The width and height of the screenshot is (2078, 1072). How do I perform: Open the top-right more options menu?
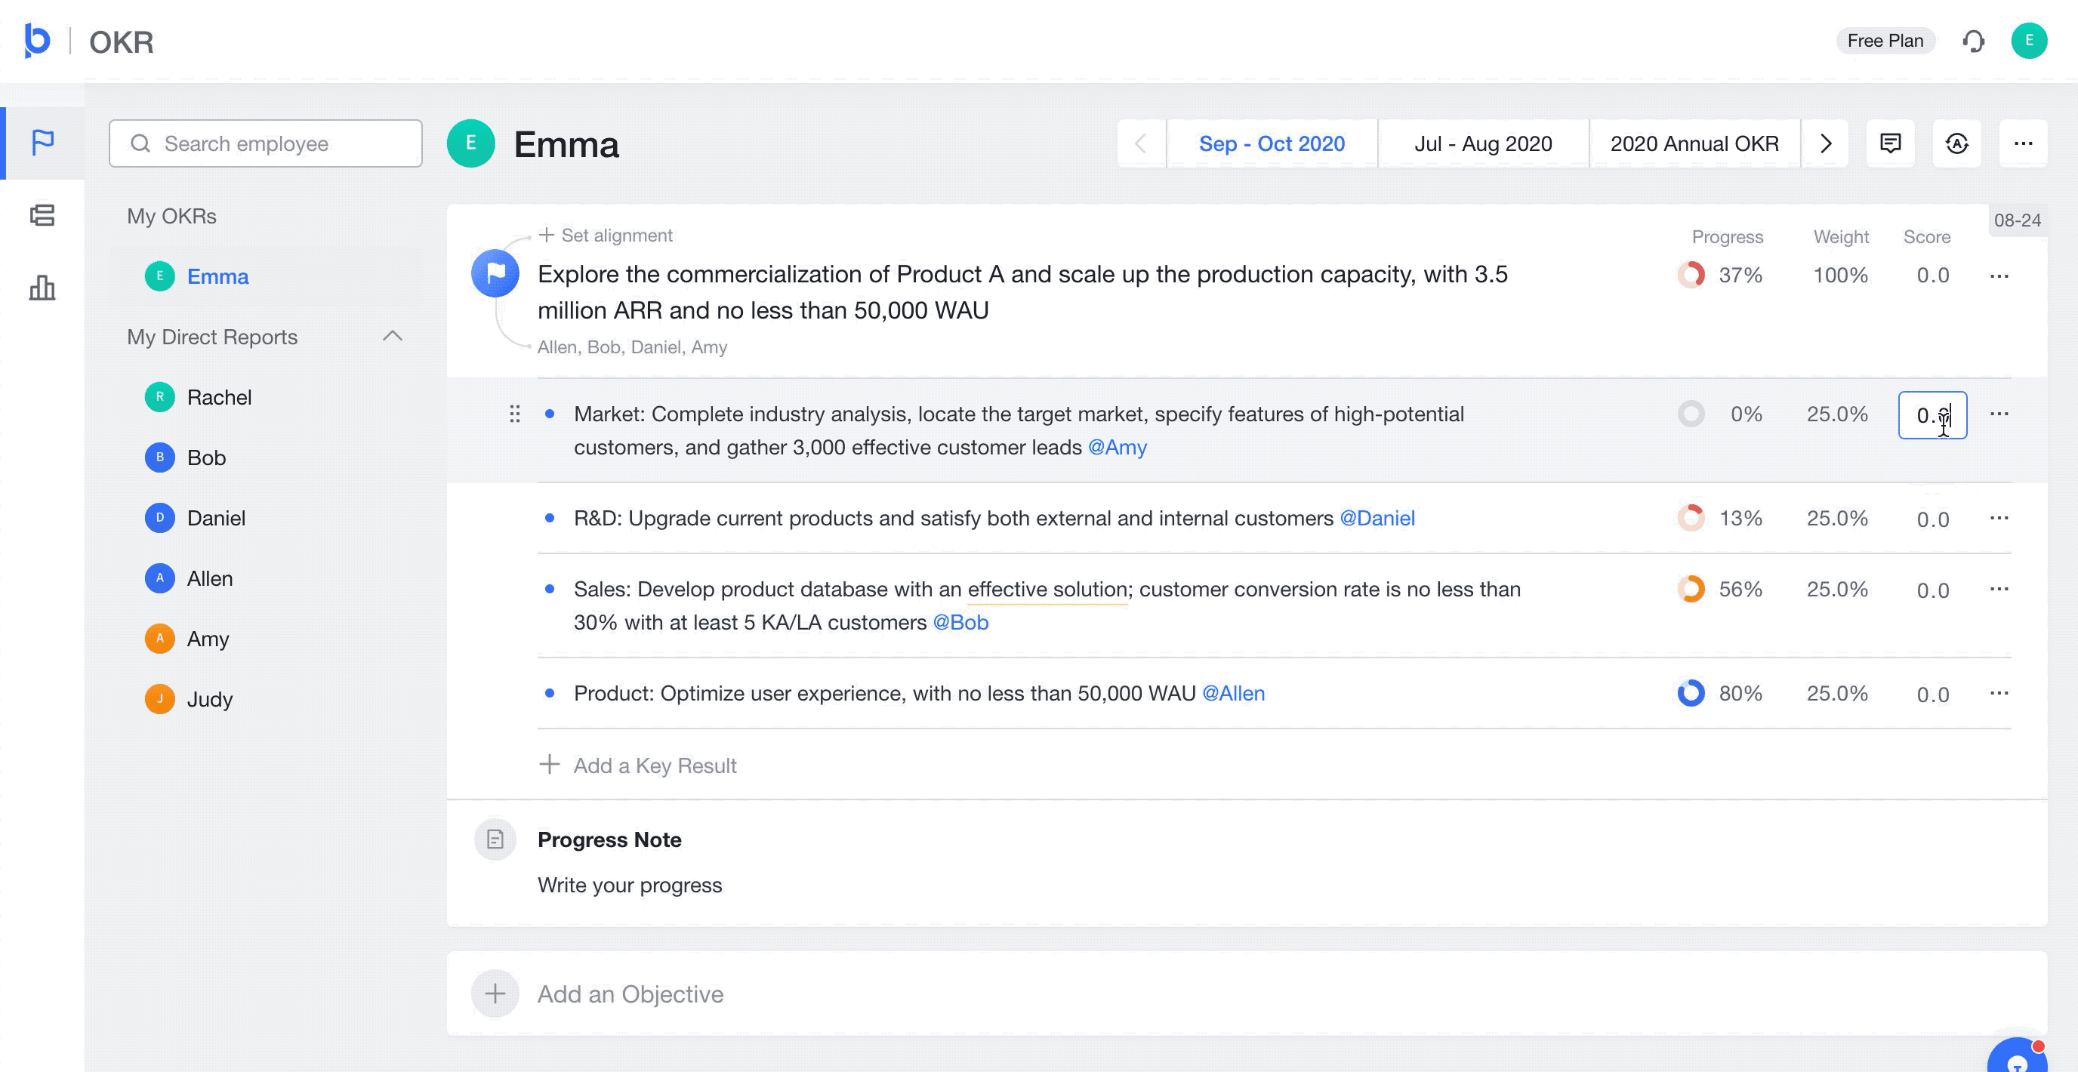pyautogui.click(x=2022, y=143)
